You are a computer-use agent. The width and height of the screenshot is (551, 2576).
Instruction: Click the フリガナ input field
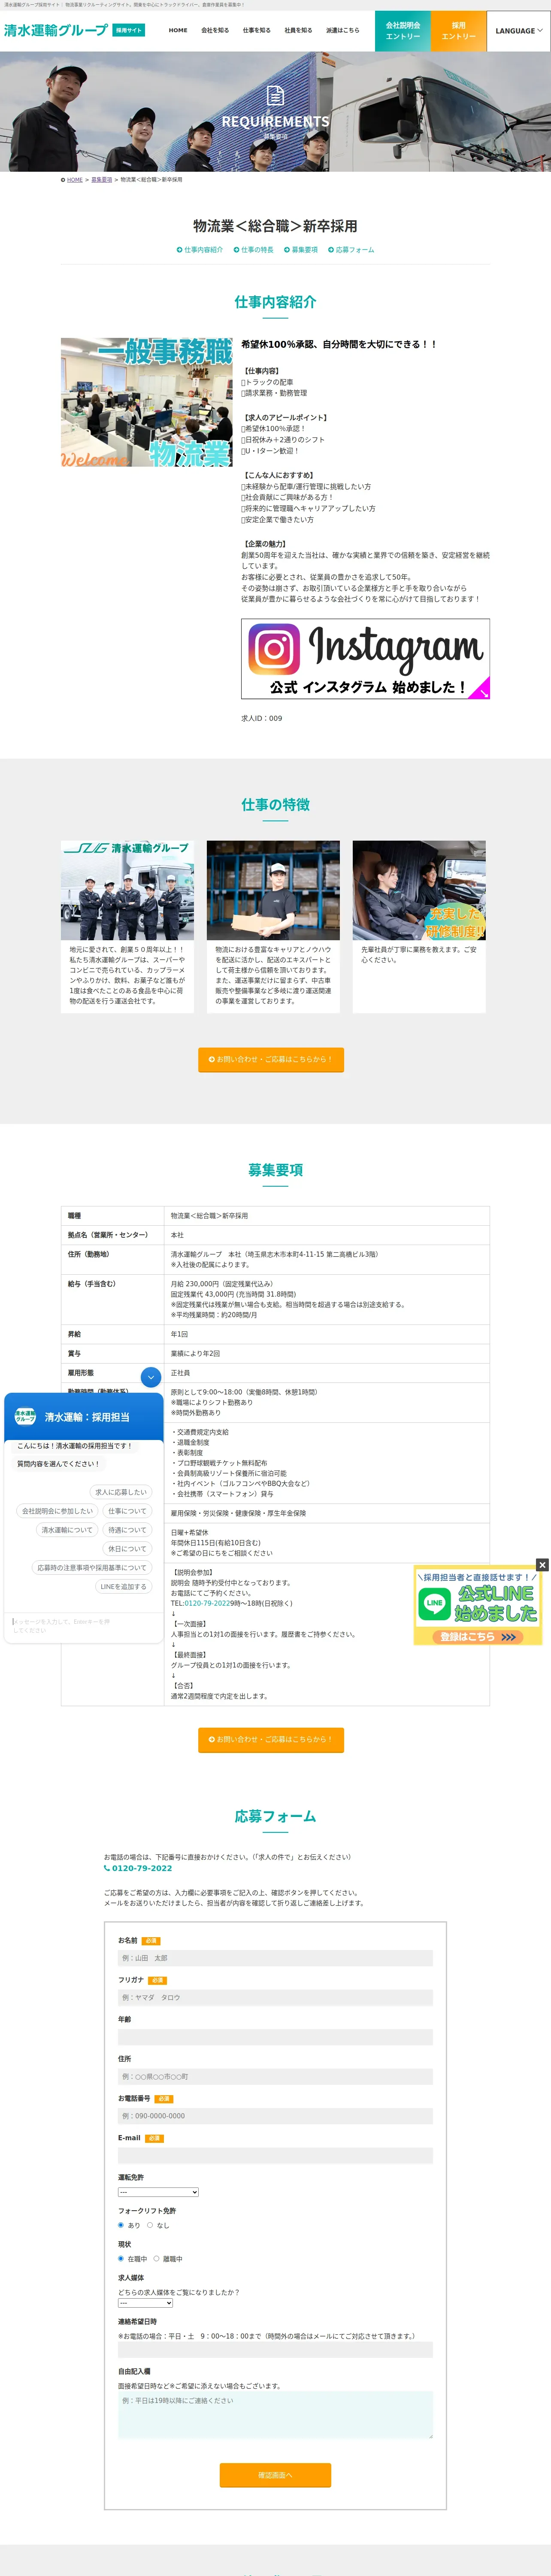pyautogui.click(x=275, y=1997)
